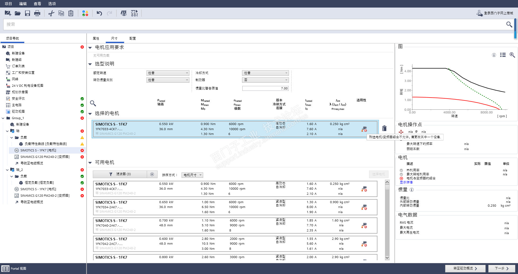The height and width of the screenshot is (274, 518).
Task: Select 负载特性曲线 tree item
Action: tap(46, 144)
